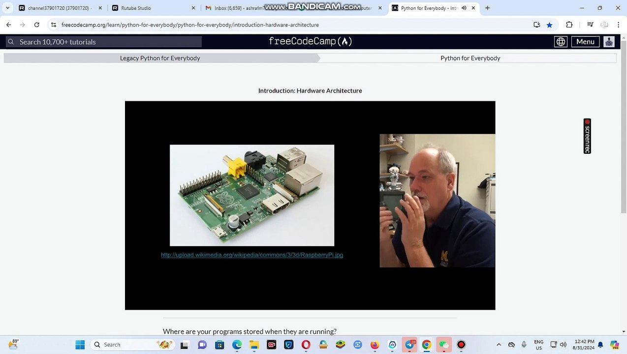Open the language selector globe icon
627x354 pixels.
click(561, 42)
